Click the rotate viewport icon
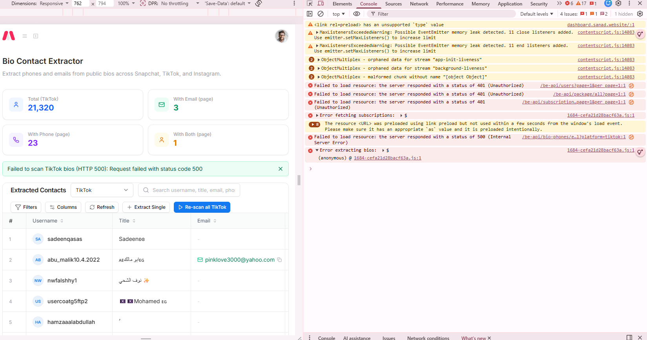This screenshot has width=647, height=340. [259, 4]
